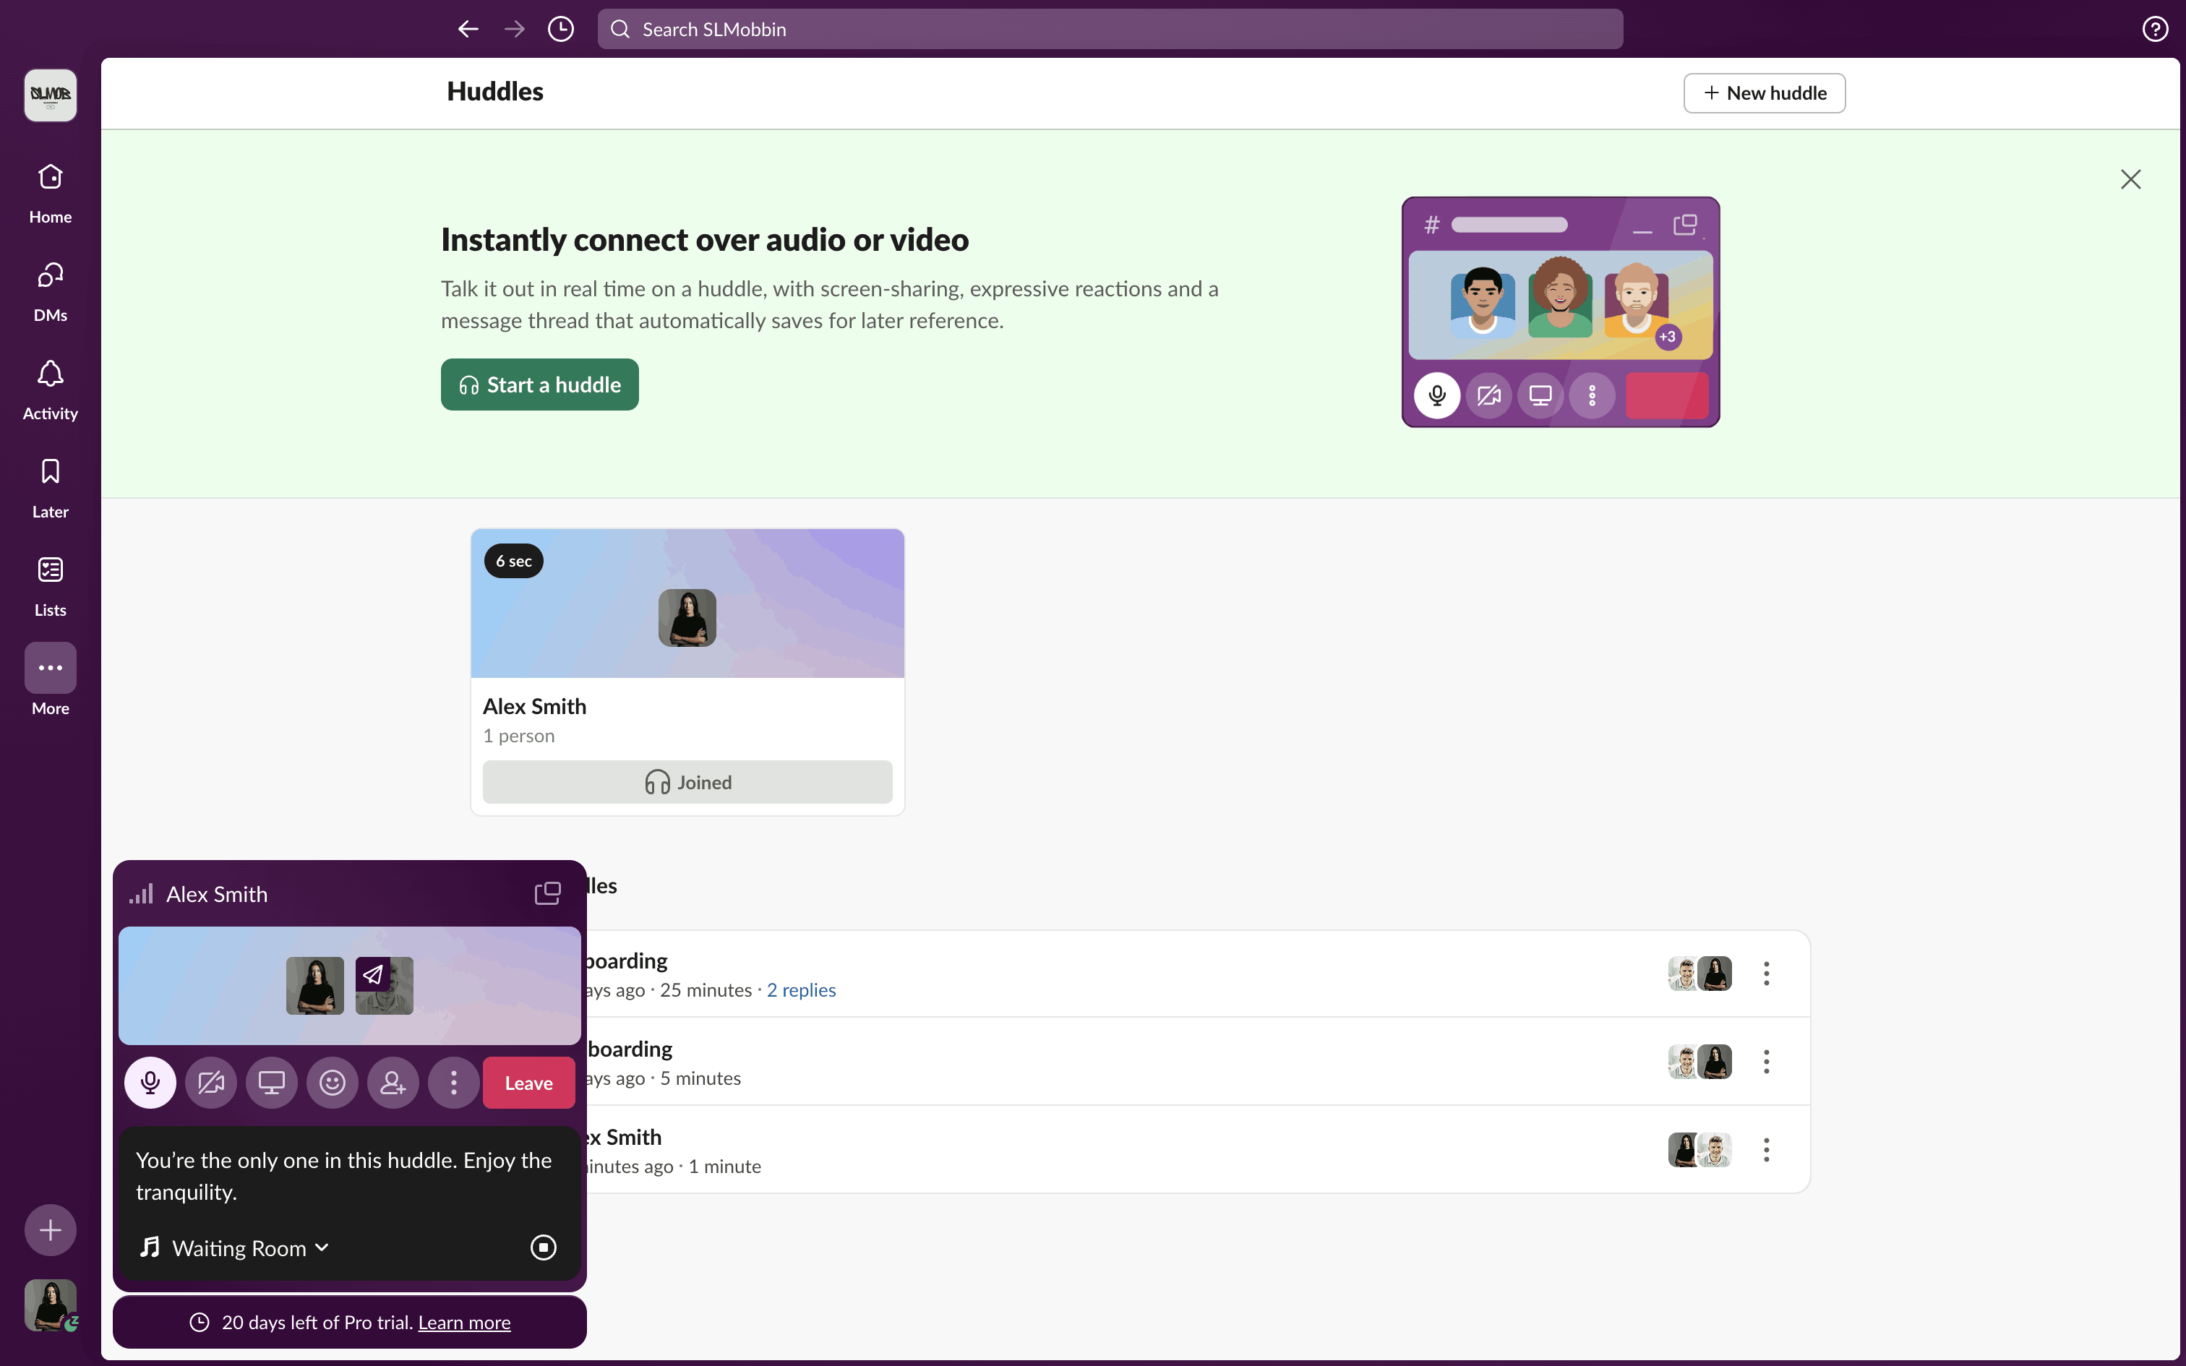The width and height of the screenshot is (2186, 1366).
Task: Stop the waiting room music
Action: 543,1247
